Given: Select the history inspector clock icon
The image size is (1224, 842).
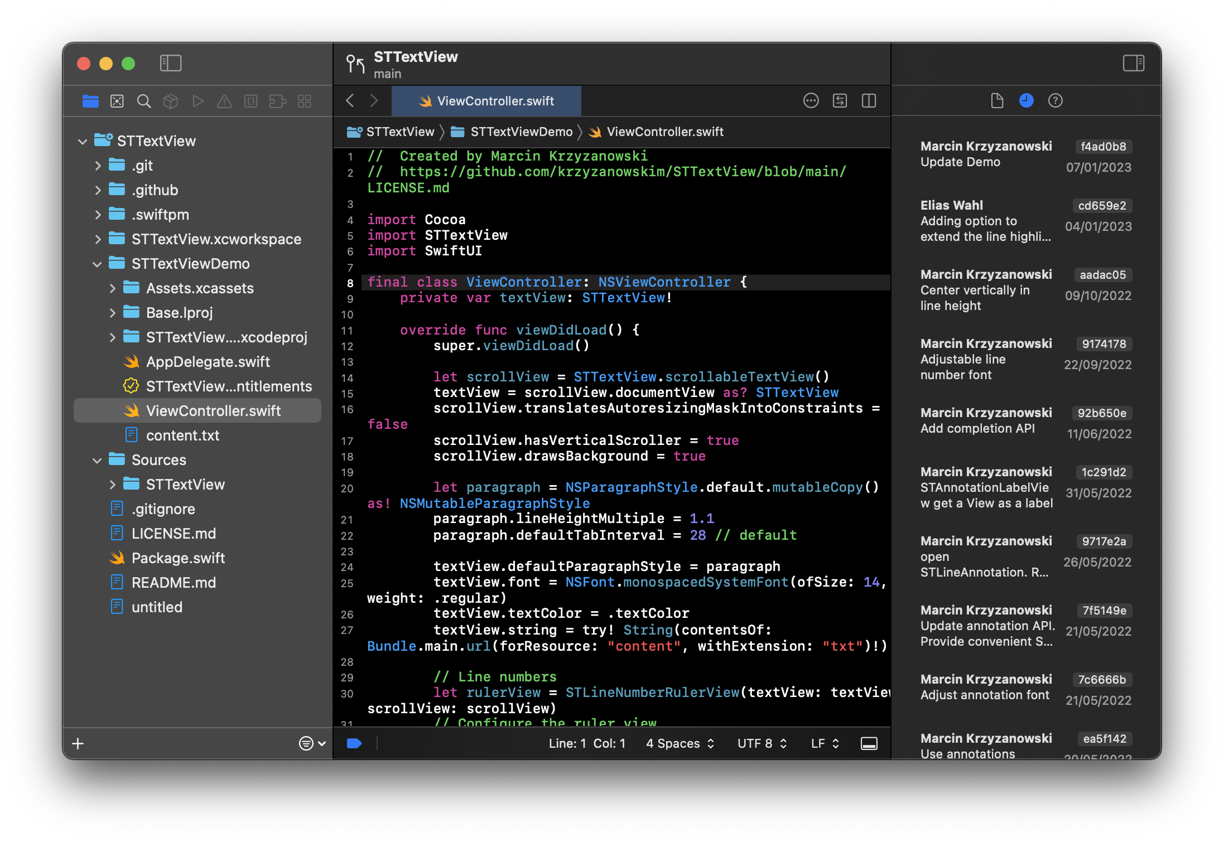Looking at the screenshot, I should [x=1027, y=100].
